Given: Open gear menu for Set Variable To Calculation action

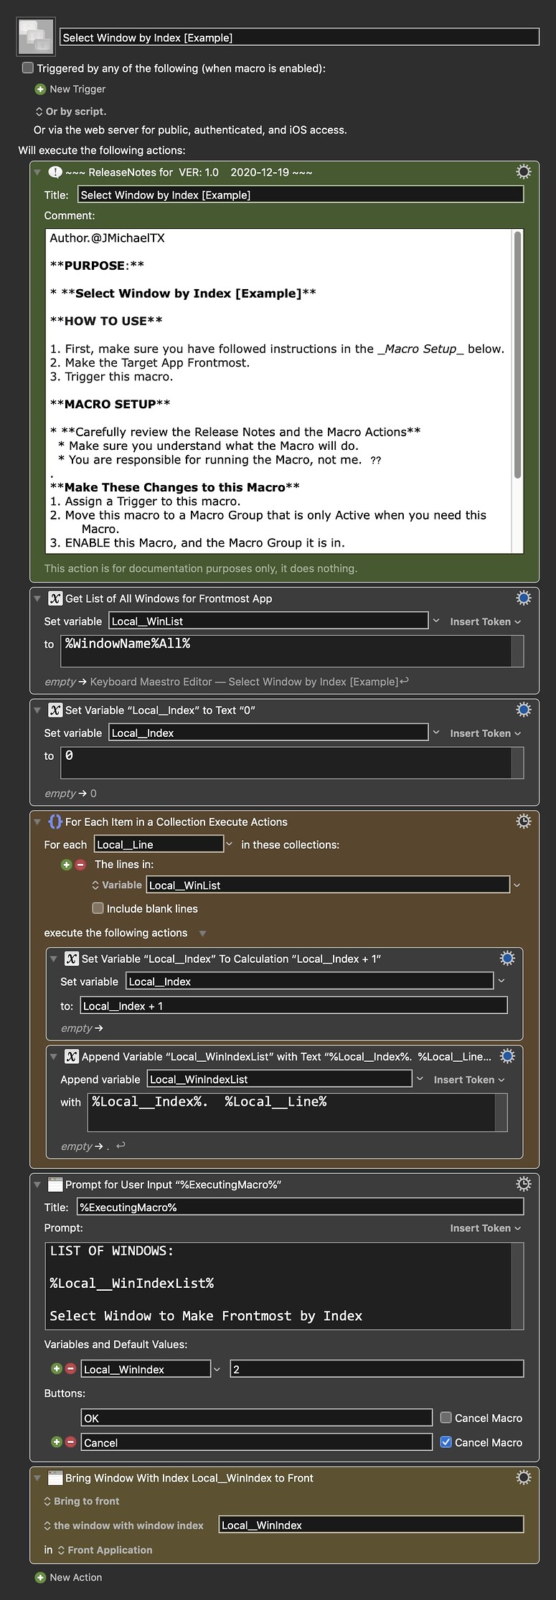Looking at the screenshot, I should pos(507,958).
